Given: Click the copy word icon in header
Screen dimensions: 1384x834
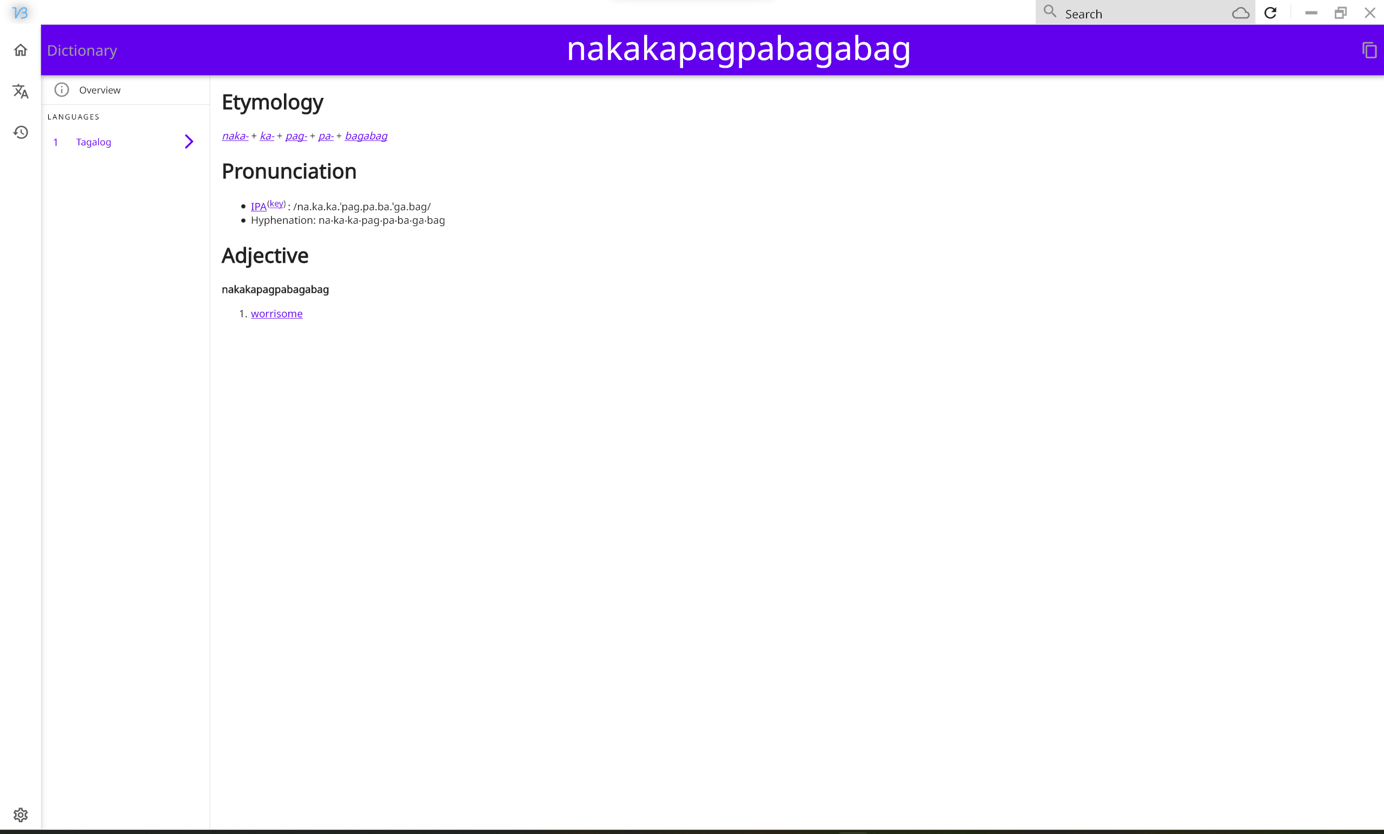Looking at the screenshot, I should (x=1369, y=50).
